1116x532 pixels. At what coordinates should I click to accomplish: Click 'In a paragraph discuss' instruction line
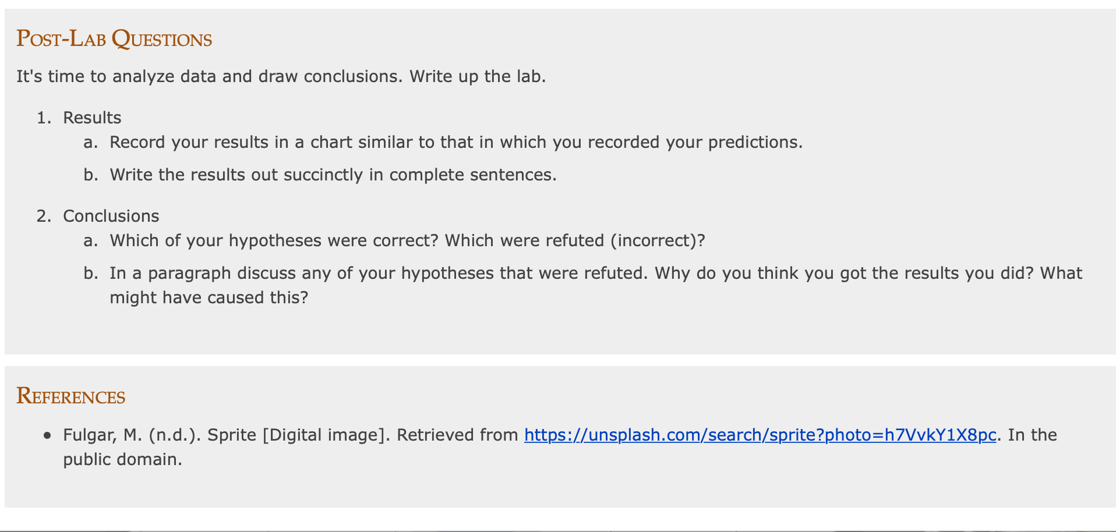coord(596,273)
